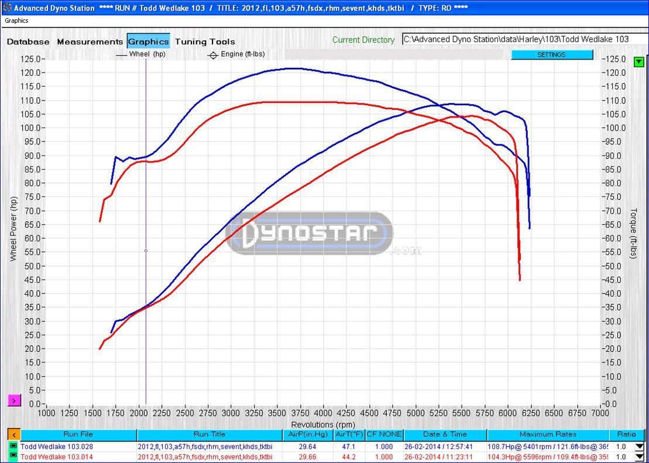Select the Date & Time column header
Viewport: 649px width, 463px height.
pos(445,434)
